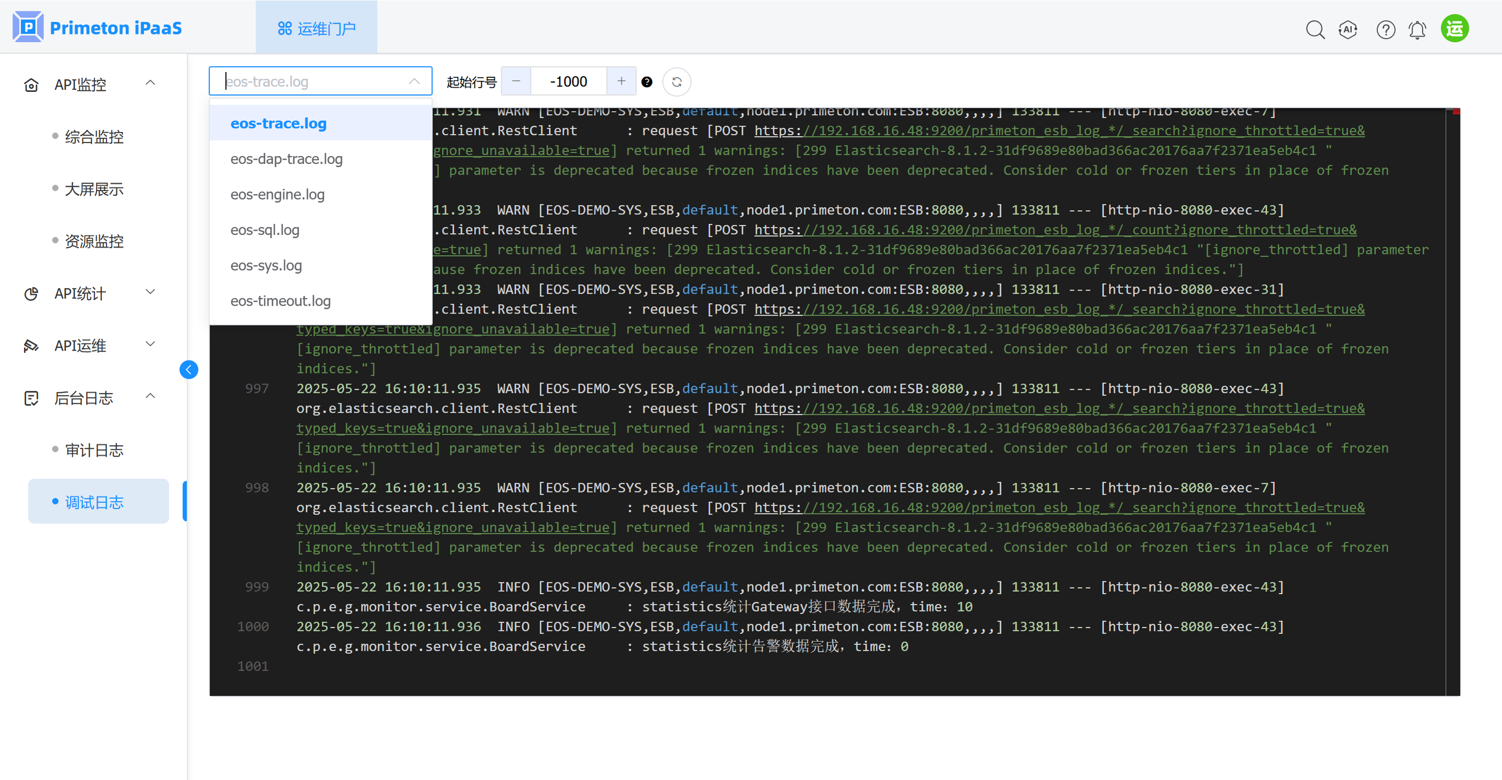Click the help question mark icon

pyautogui.click(x=1385, y=29)
